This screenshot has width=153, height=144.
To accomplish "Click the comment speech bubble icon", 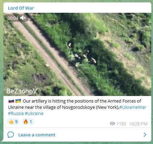I will point(11,135).
